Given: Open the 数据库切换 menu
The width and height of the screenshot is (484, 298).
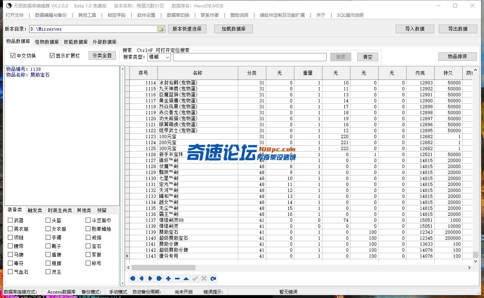Looking at the screenshot, I should click(x=178, y=15).
